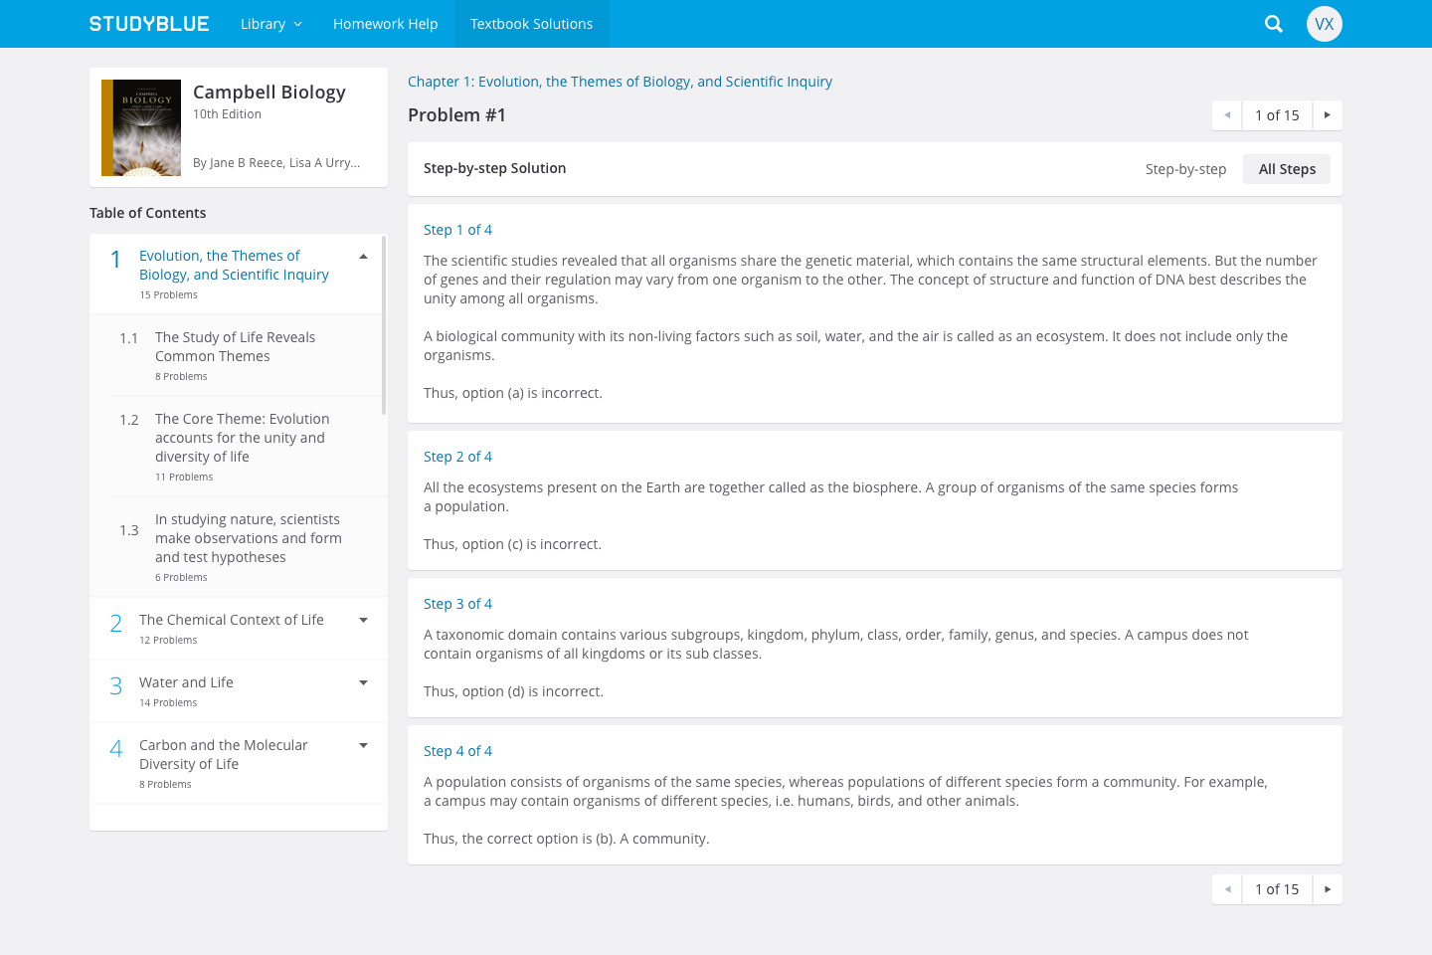Click the top 1 of 15 page indicator

click(x=1277, y=115)
